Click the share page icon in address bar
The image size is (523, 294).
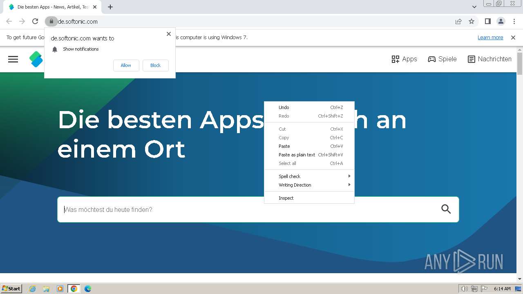(x=458, y=21)
